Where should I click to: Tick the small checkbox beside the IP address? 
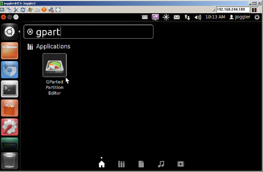coord(213,10)
